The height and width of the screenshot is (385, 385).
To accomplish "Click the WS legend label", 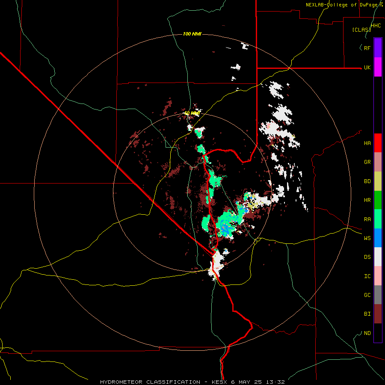I will pyautogui.click(x=367, y=238).
